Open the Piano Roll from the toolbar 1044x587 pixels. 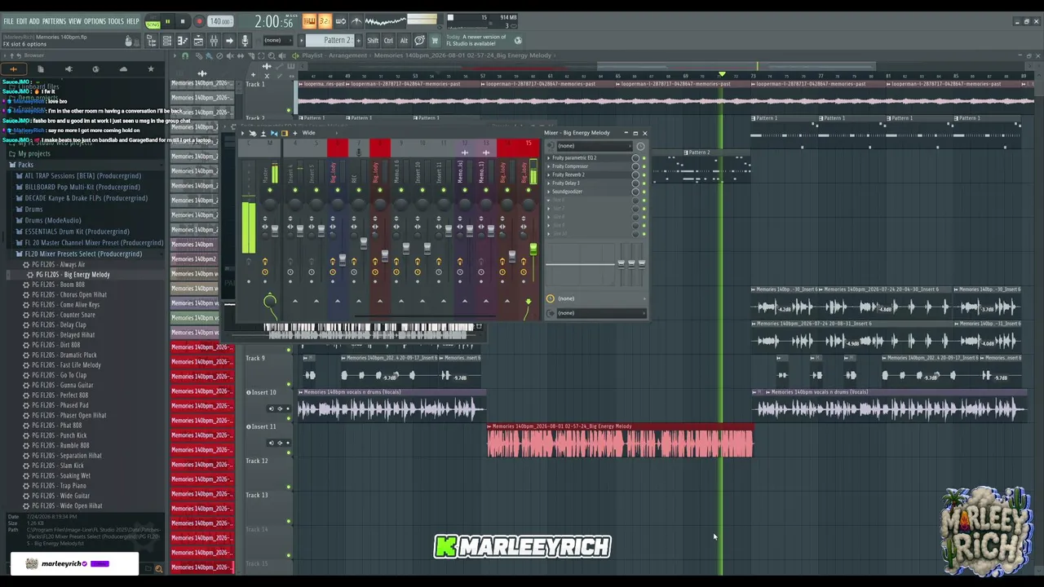click(x=183, y=41)
